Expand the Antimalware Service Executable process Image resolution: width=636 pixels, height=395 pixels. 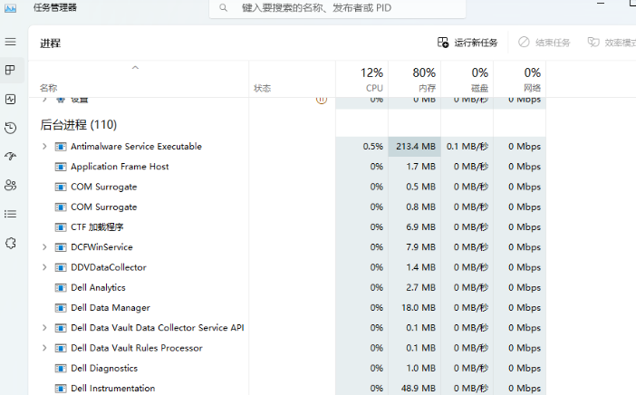tap(44, 147)
